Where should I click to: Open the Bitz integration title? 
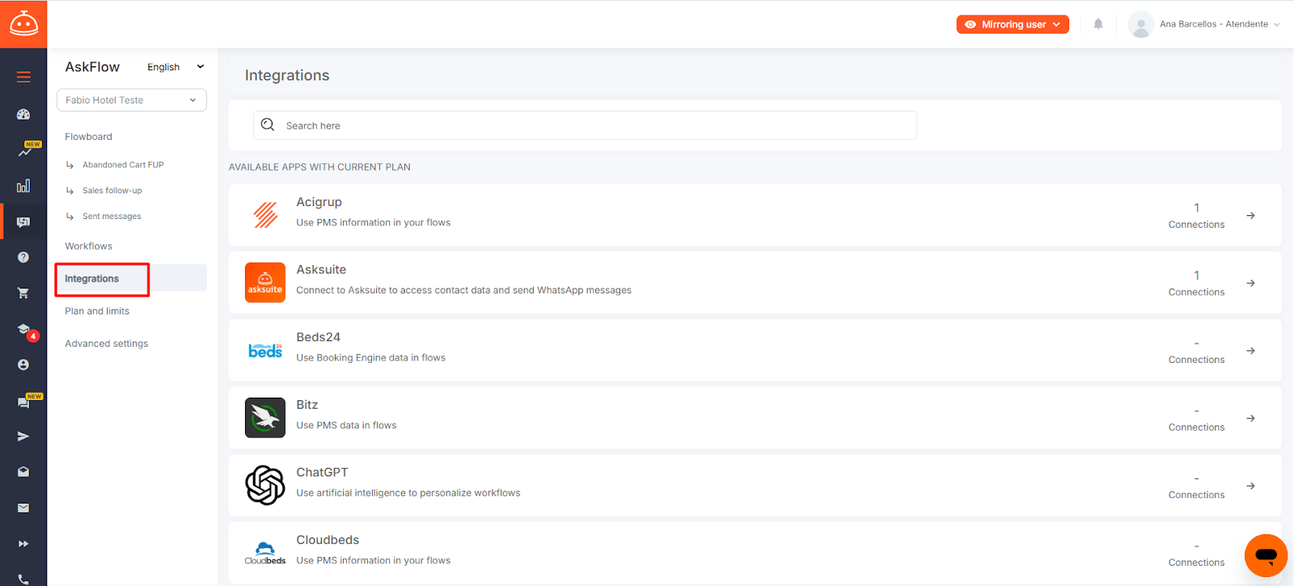(307, 405)
